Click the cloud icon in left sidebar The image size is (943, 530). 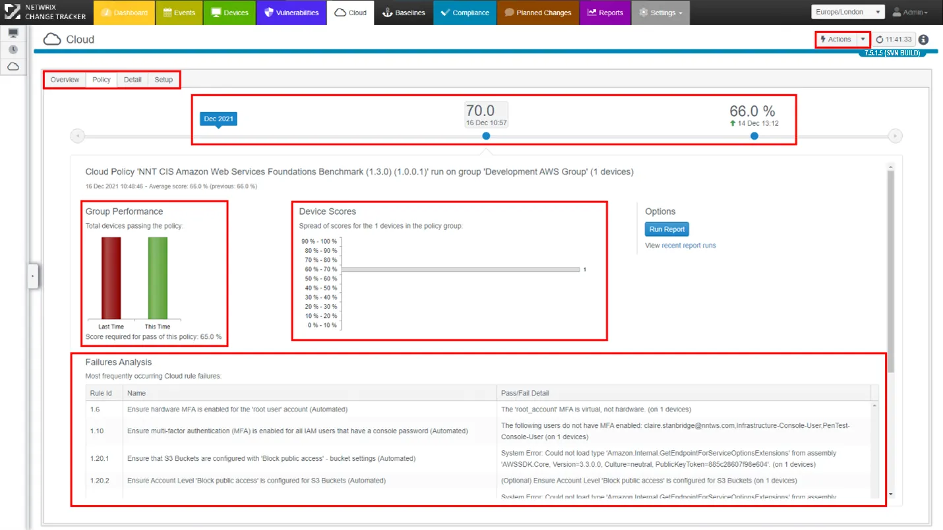[13, 67]
